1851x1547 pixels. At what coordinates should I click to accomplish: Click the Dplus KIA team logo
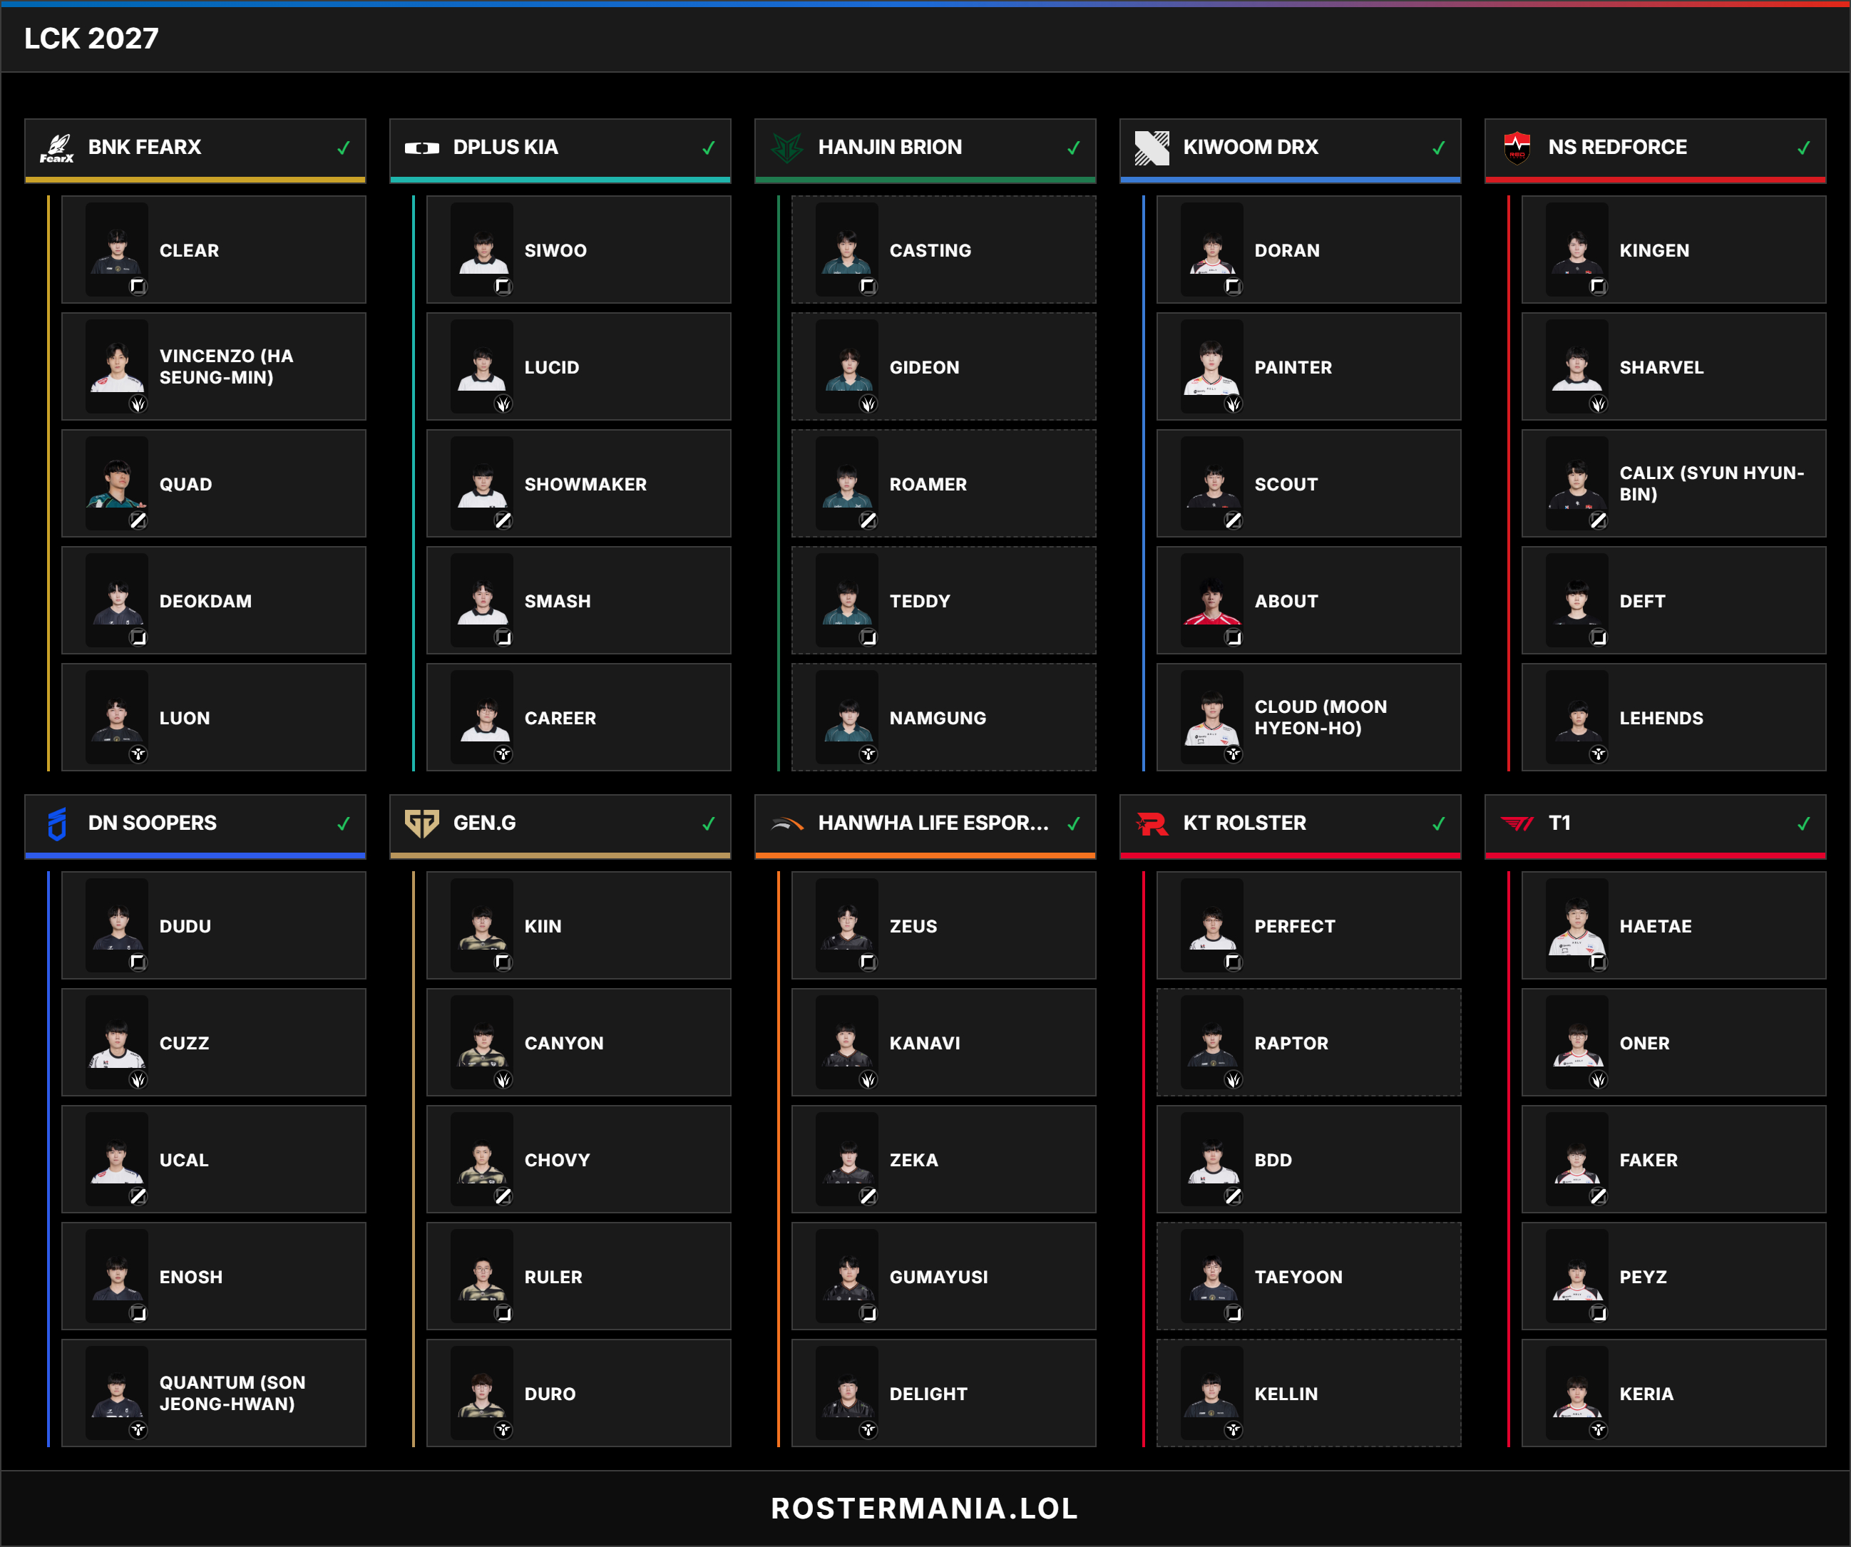coord(422,148)
